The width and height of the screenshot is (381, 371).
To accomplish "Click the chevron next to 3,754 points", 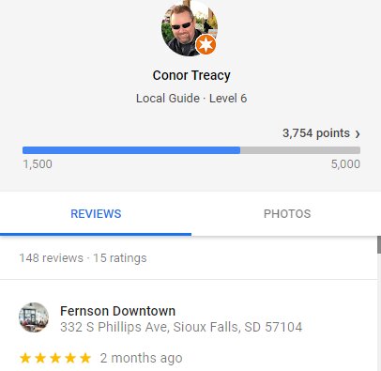I will 358,134.
